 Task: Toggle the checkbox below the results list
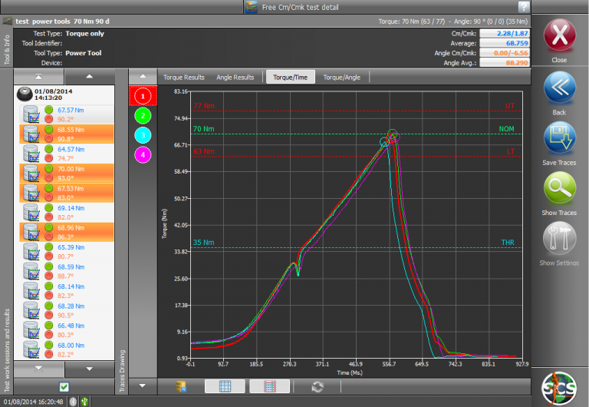64,386
